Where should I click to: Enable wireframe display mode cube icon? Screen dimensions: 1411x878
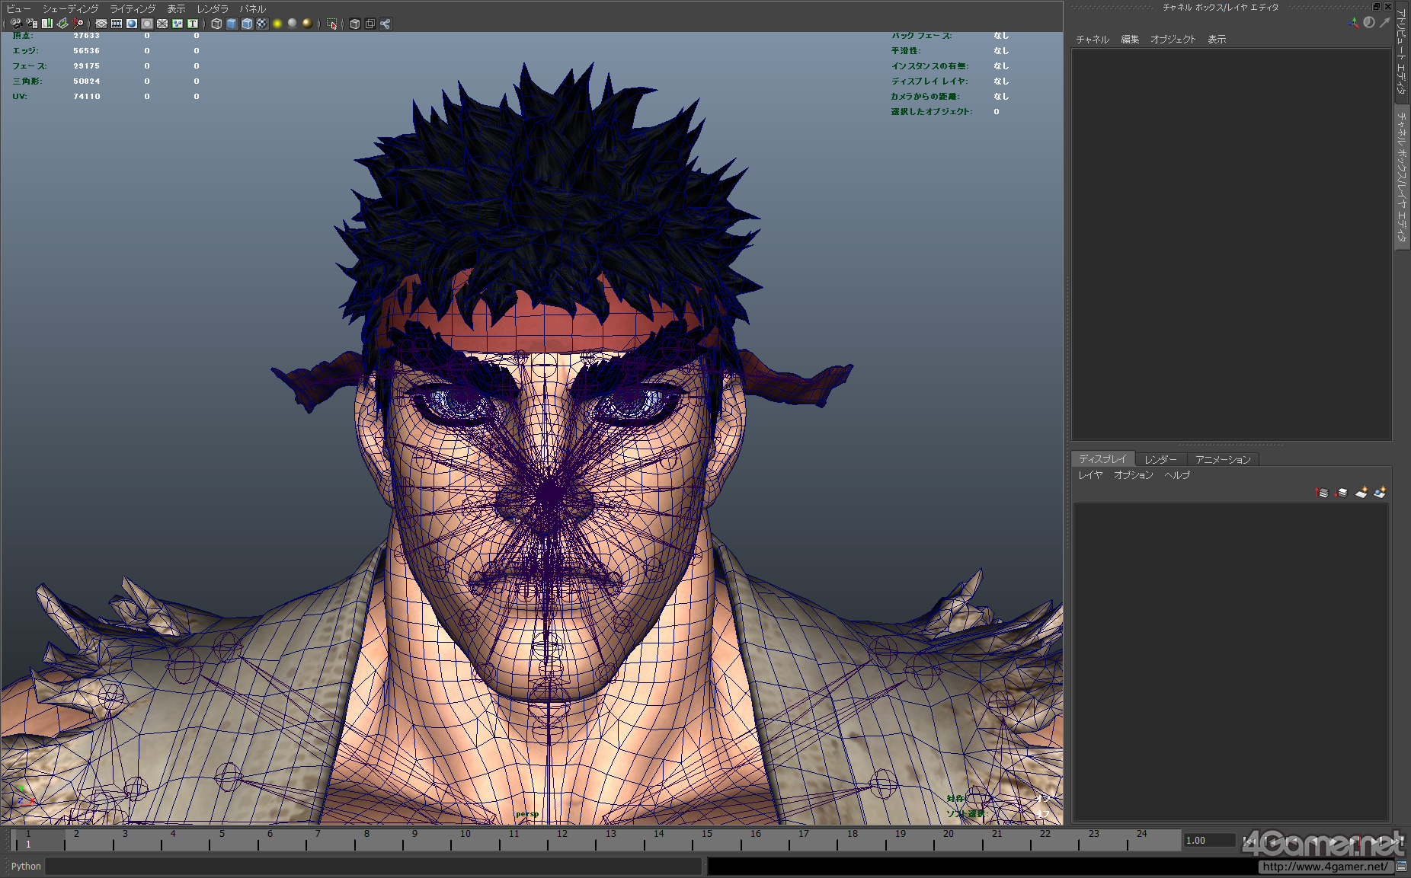[x=216, y=24]
